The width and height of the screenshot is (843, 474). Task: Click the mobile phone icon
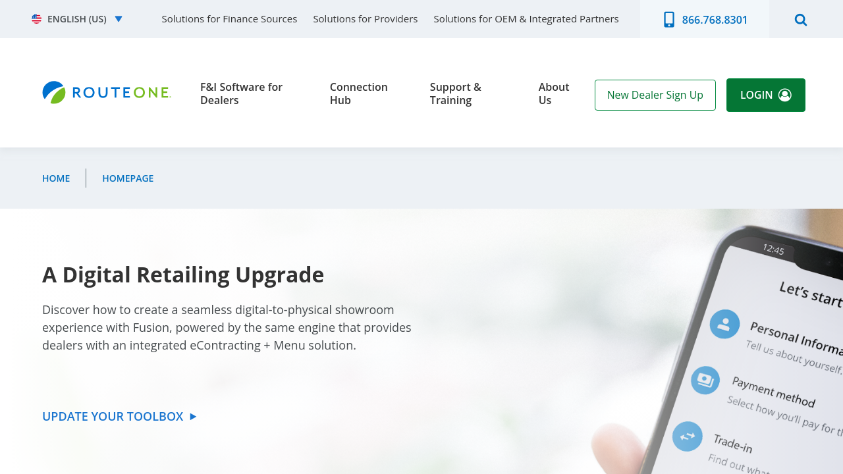tap(669, 20)
